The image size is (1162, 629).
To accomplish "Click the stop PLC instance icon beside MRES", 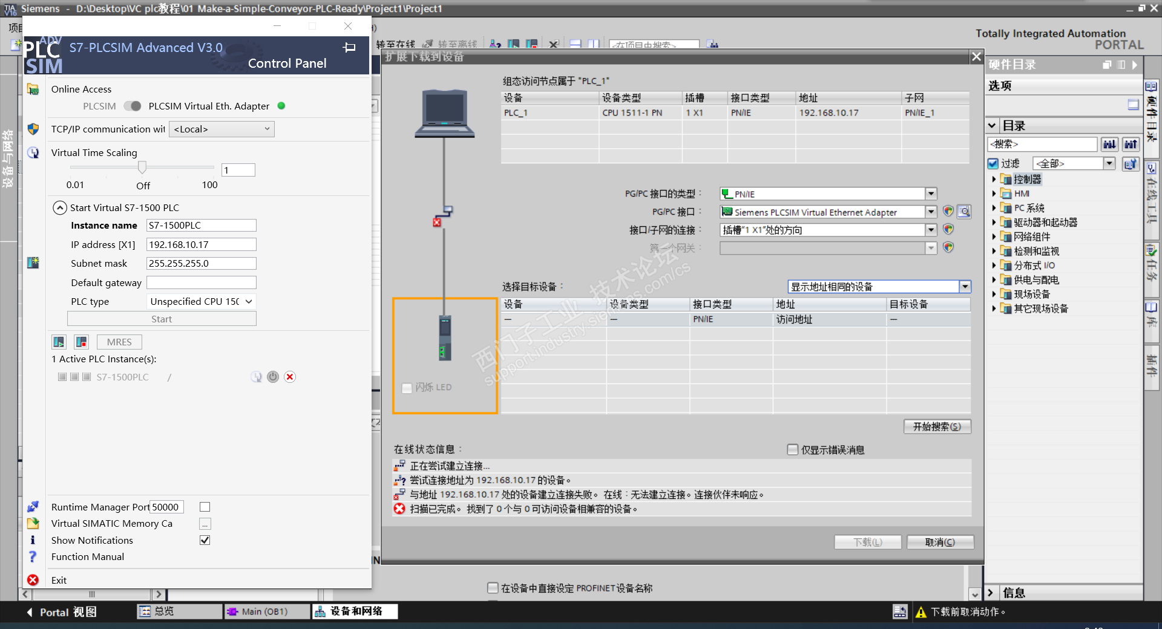I will pos(81,342).
